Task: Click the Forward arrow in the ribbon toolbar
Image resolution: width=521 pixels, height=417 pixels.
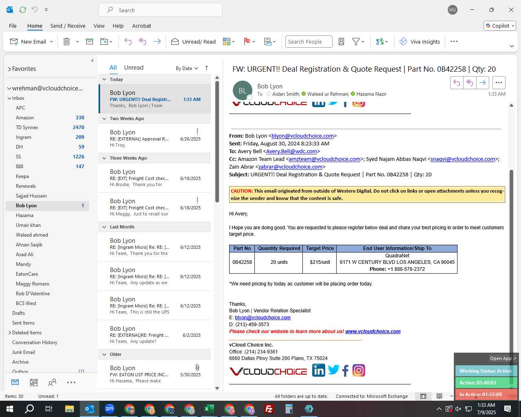Action: click(x=157, y=42)
